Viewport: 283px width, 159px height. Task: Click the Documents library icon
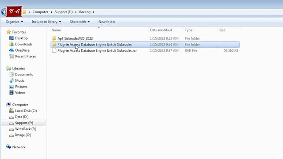click(11, 74)
